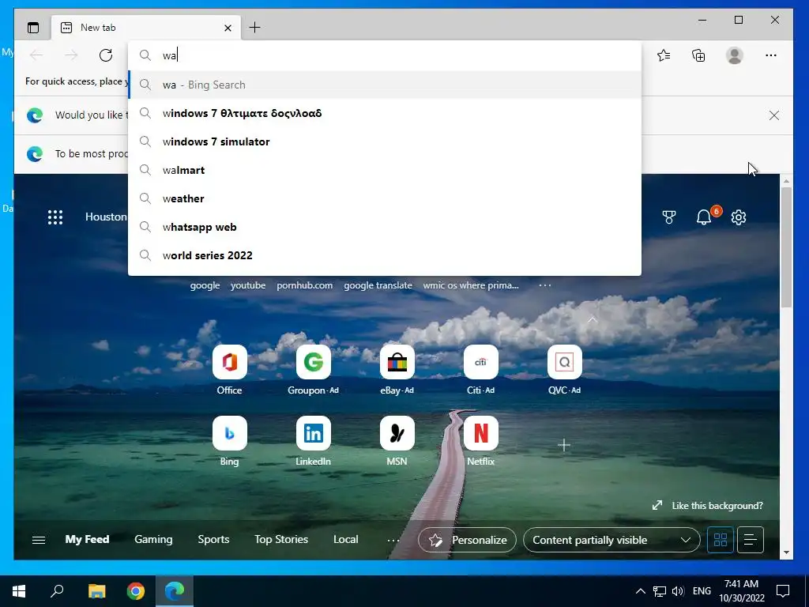Click the 'google' recent search link
Viewport: 809px width, 607px height.
coord(205,285)
